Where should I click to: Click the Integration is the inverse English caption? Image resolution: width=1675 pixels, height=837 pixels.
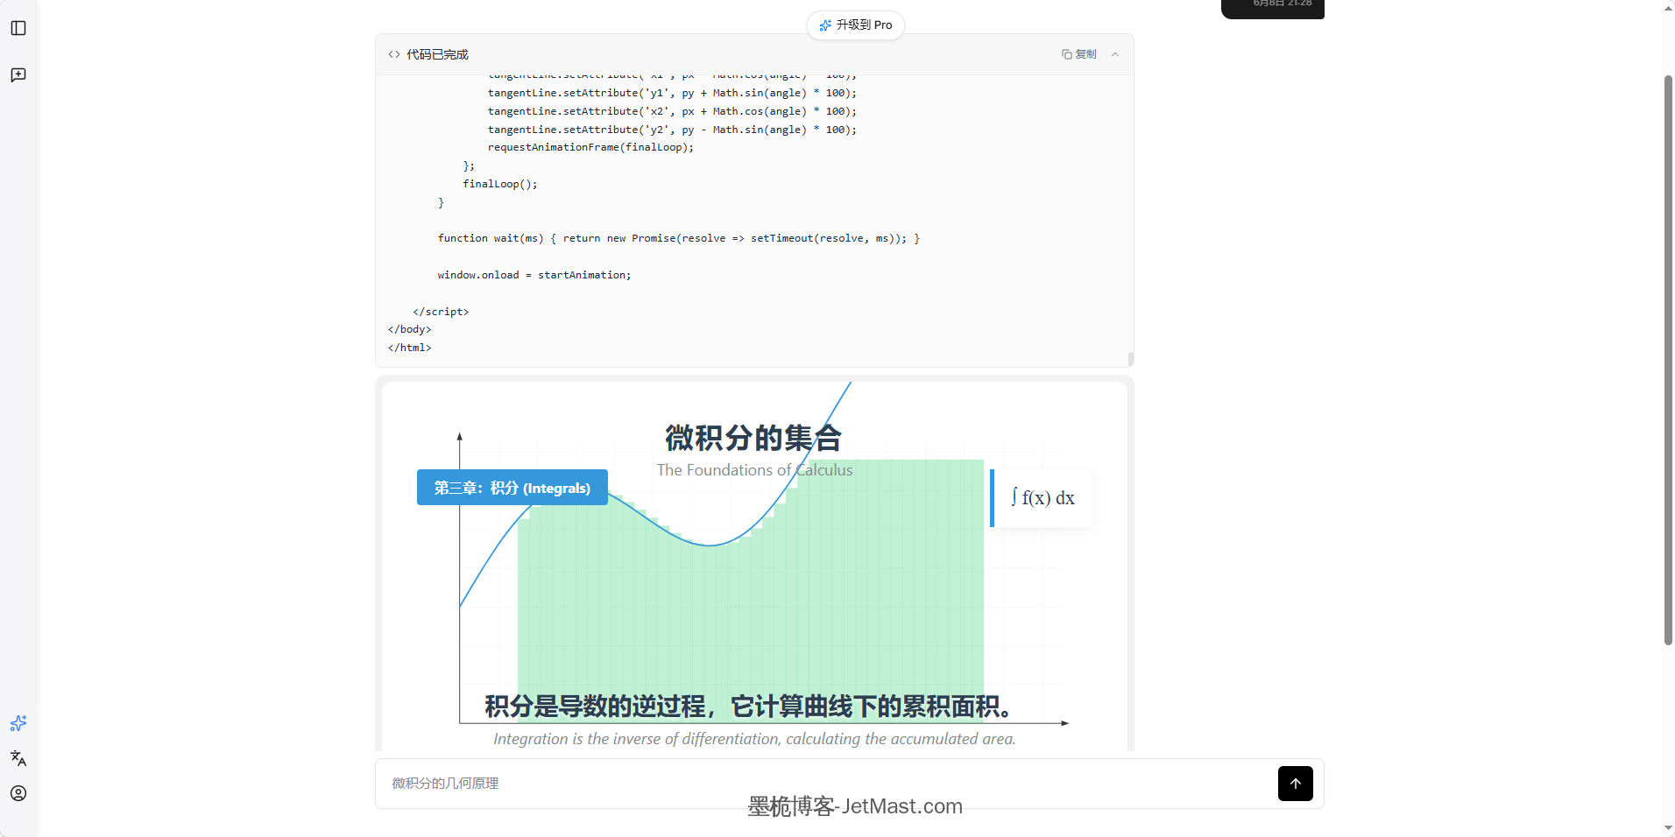pos(754,739)
